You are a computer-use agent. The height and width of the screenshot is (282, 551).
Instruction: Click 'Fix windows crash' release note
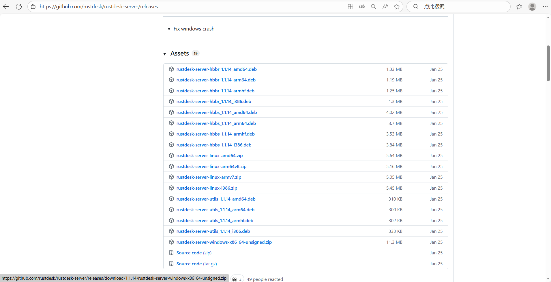pos(194,29)
